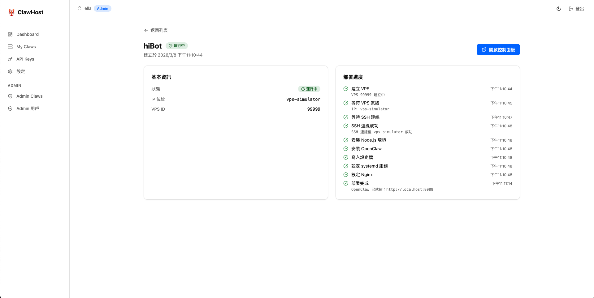The width and height of the screenshot is (594, 298).
Task: Click the check icon for 建立 VPS step
Action: [346, 89]
